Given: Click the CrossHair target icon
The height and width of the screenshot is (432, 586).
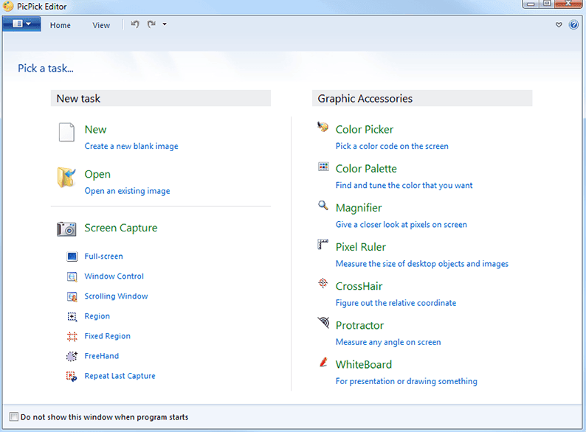Looking at the screenshot, I should [x=323, y=283].
